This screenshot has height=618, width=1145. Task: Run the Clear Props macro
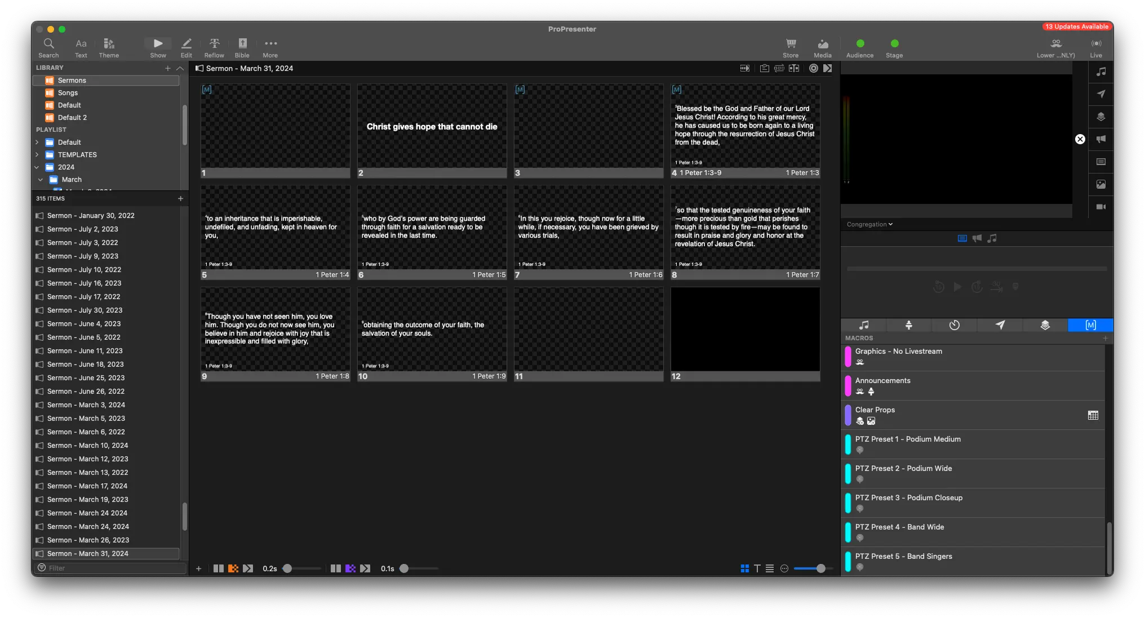coord(875,410)
